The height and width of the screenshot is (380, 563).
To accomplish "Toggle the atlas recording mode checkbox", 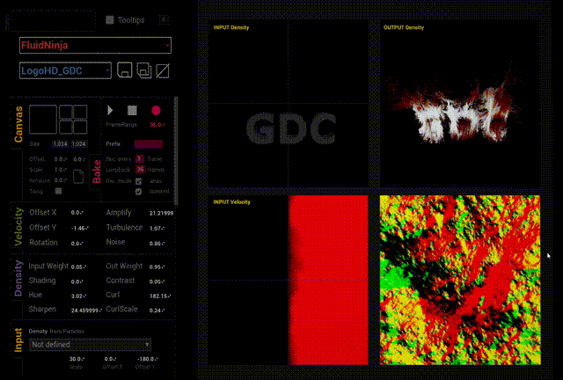I will click(x=138, y=180).
